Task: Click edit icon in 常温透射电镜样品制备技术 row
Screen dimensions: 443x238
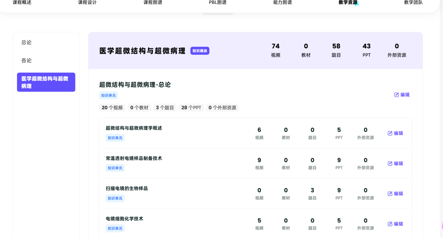Action: tap(390, 164)
